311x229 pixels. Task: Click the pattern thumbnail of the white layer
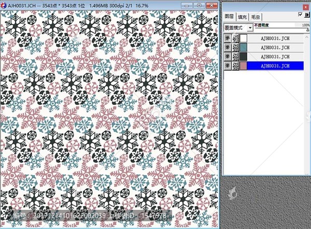point(235,38)
